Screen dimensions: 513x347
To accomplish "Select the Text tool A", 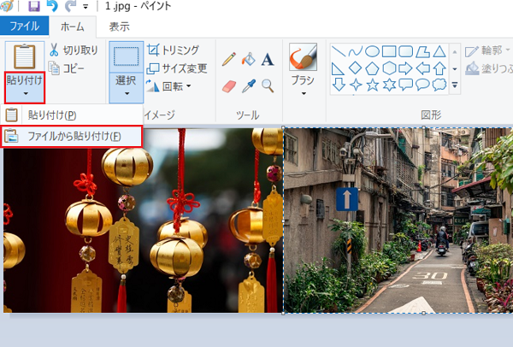I will 268,60.
